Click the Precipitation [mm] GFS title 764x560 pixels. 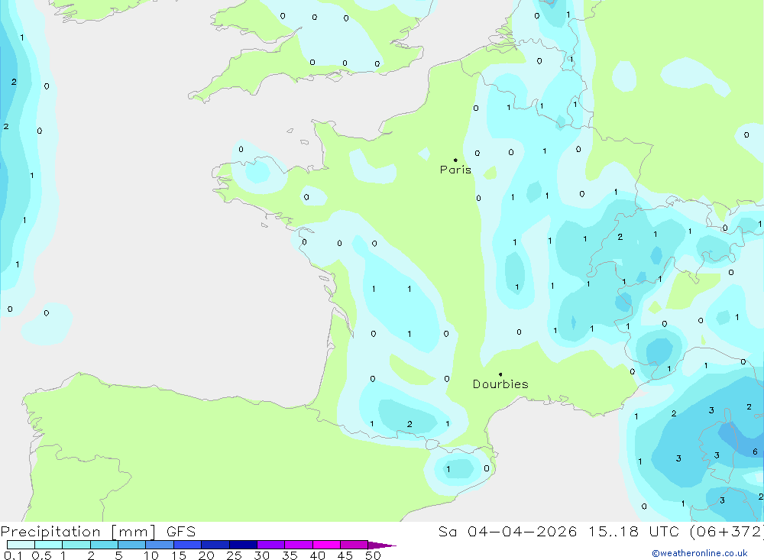pyautogui.click(x=98, y=531)
